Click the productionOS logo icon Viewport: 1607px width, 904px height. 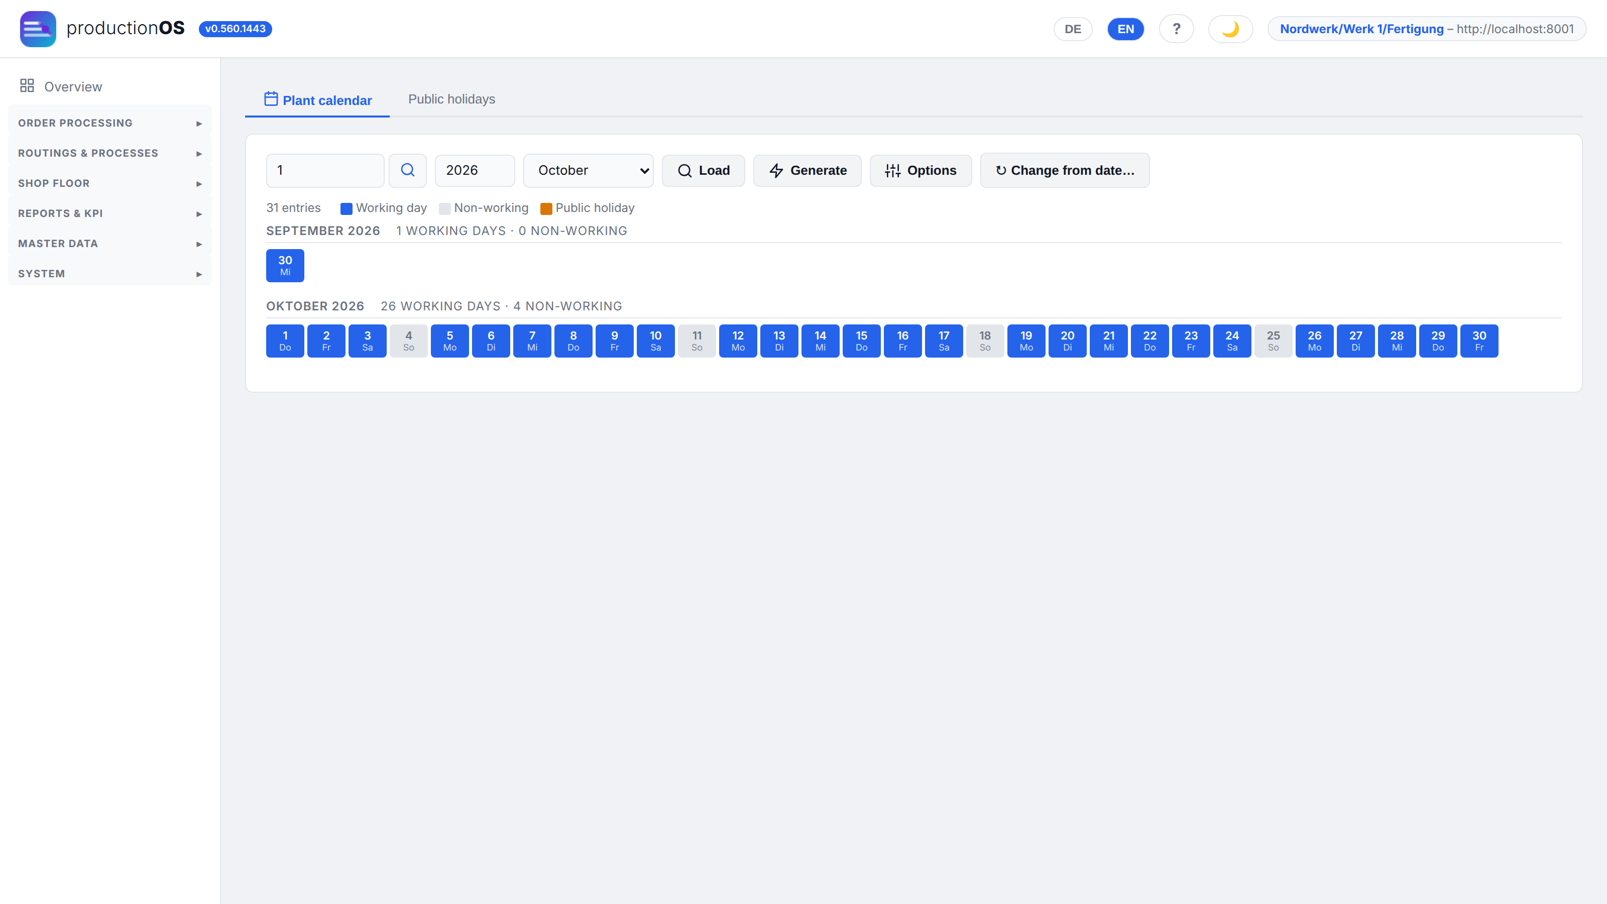38,29
